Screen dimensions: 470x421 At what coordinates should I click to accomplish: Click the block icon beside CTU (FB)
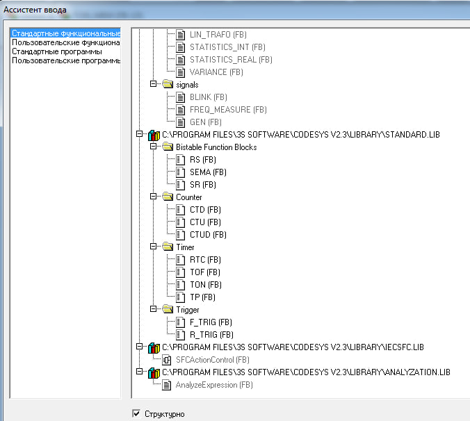click(181, 222)
